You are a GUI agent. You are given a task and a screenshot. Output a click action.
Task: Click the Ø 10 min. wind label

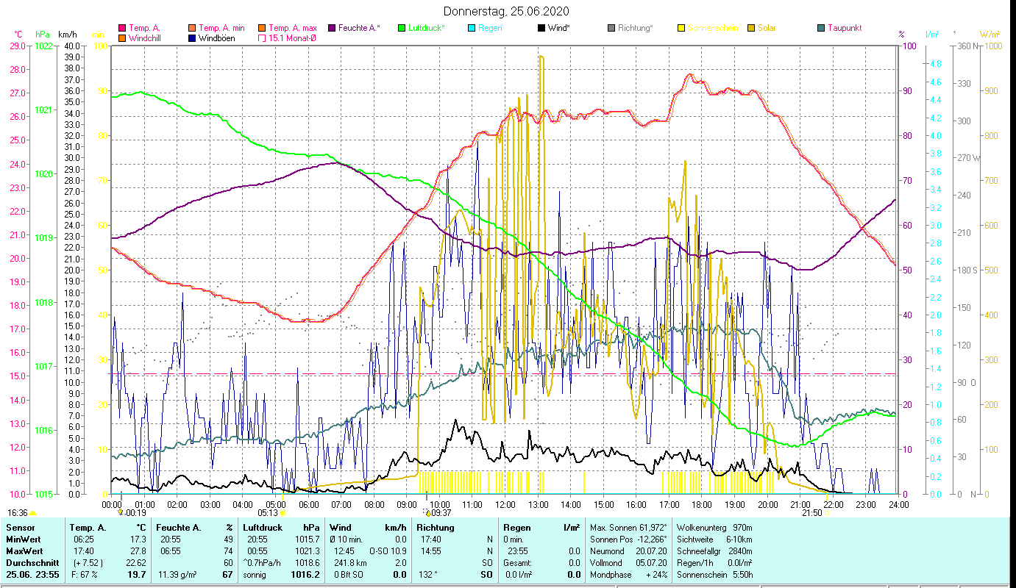click(347, 539)
